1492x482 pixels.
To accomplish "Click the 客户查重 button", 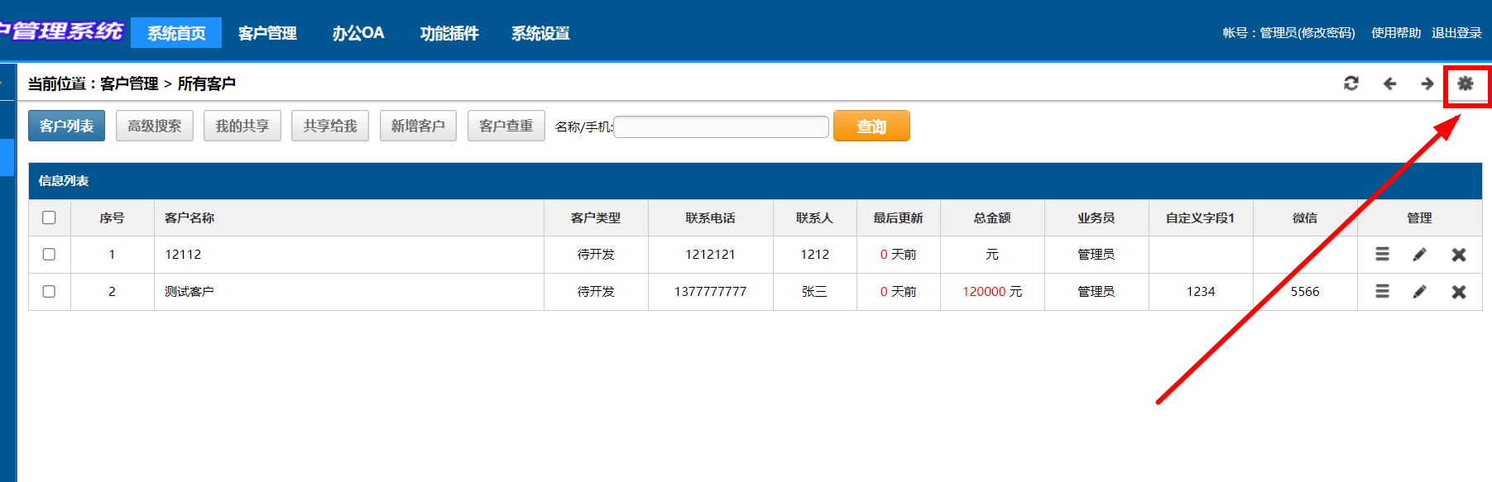I will [x=506, y=126].
